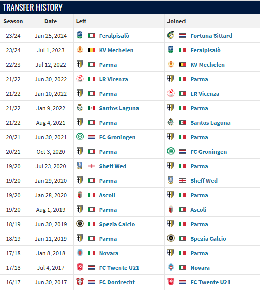
Task: Click the Ascoli crest in Left column
Action: coord(80,195)
